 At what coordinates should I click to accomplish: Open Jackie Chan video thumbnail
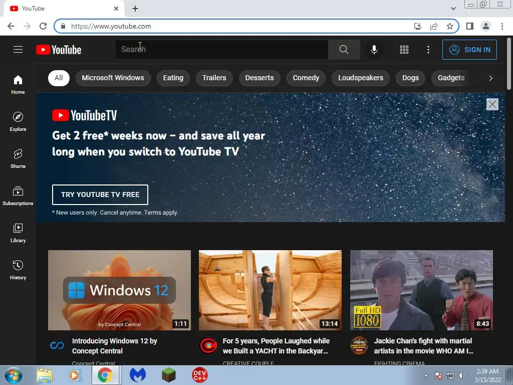point(421,290)
